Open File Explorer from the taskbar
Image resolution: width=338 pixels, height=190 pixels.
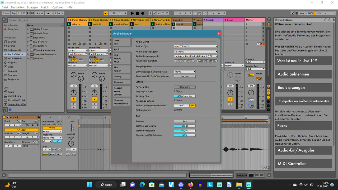click(x=239, y=185)
